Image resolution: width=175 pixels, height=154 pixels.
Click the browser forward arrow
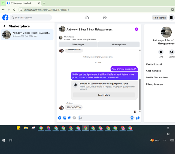point(9,9)
